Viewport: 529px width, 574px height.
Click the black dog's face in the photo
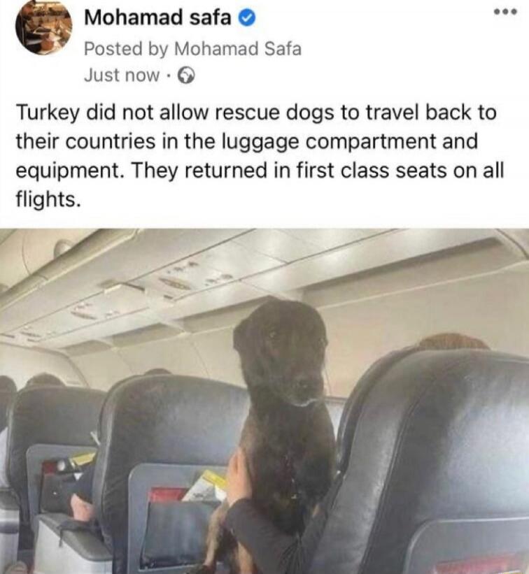point(282,352)
